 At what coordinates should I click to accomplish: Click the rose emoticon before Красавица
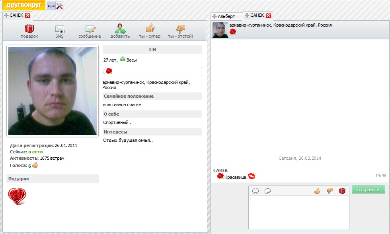tap(220, 176)
